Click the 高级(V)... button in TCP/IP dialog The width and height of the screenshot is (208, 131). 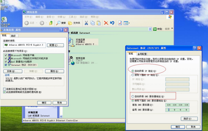pyautogui.click(x=189, y=119)
